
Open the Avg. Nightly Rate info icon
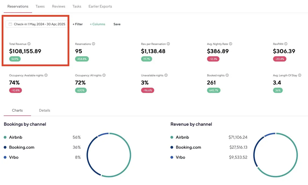[230, 44]
